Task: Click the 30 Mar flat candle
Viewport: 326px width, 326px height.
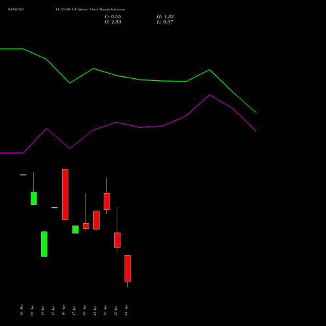Action: click(23, 175)
